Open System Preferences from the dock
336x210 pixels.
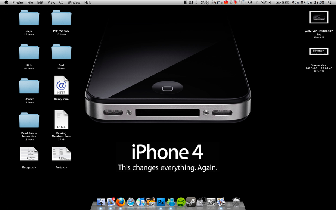tap(211, 202)
